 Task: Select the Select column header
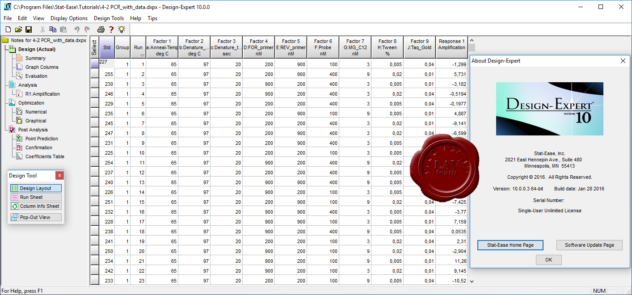[94, 47]
